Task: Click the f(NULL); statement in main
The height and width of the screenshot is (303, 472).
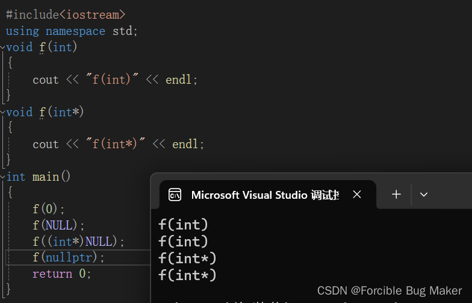Action: (x=59, y=225)
